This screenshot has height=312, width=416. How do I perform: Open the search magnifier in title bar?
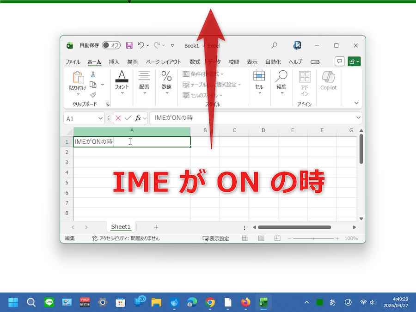(274, 45)
